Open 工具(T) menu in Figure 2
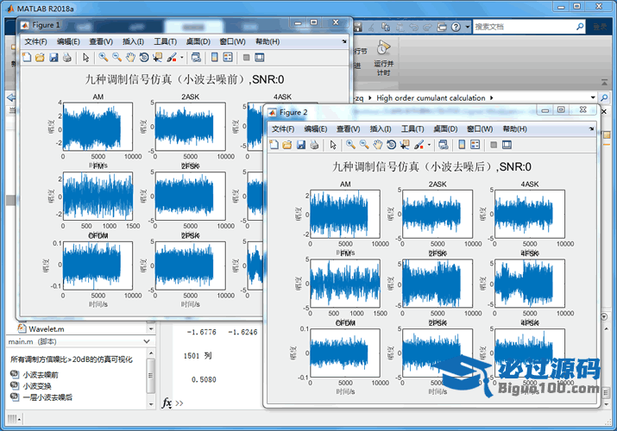 (x=411, y=128)
